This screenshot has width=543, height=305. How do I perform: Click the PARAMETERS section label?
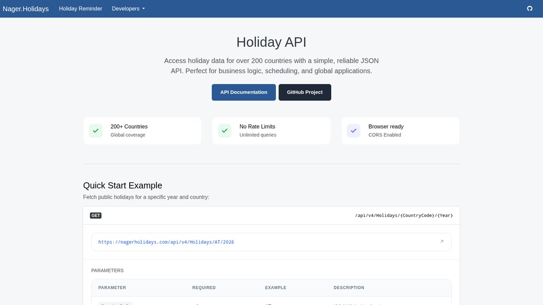click(108, 270)
